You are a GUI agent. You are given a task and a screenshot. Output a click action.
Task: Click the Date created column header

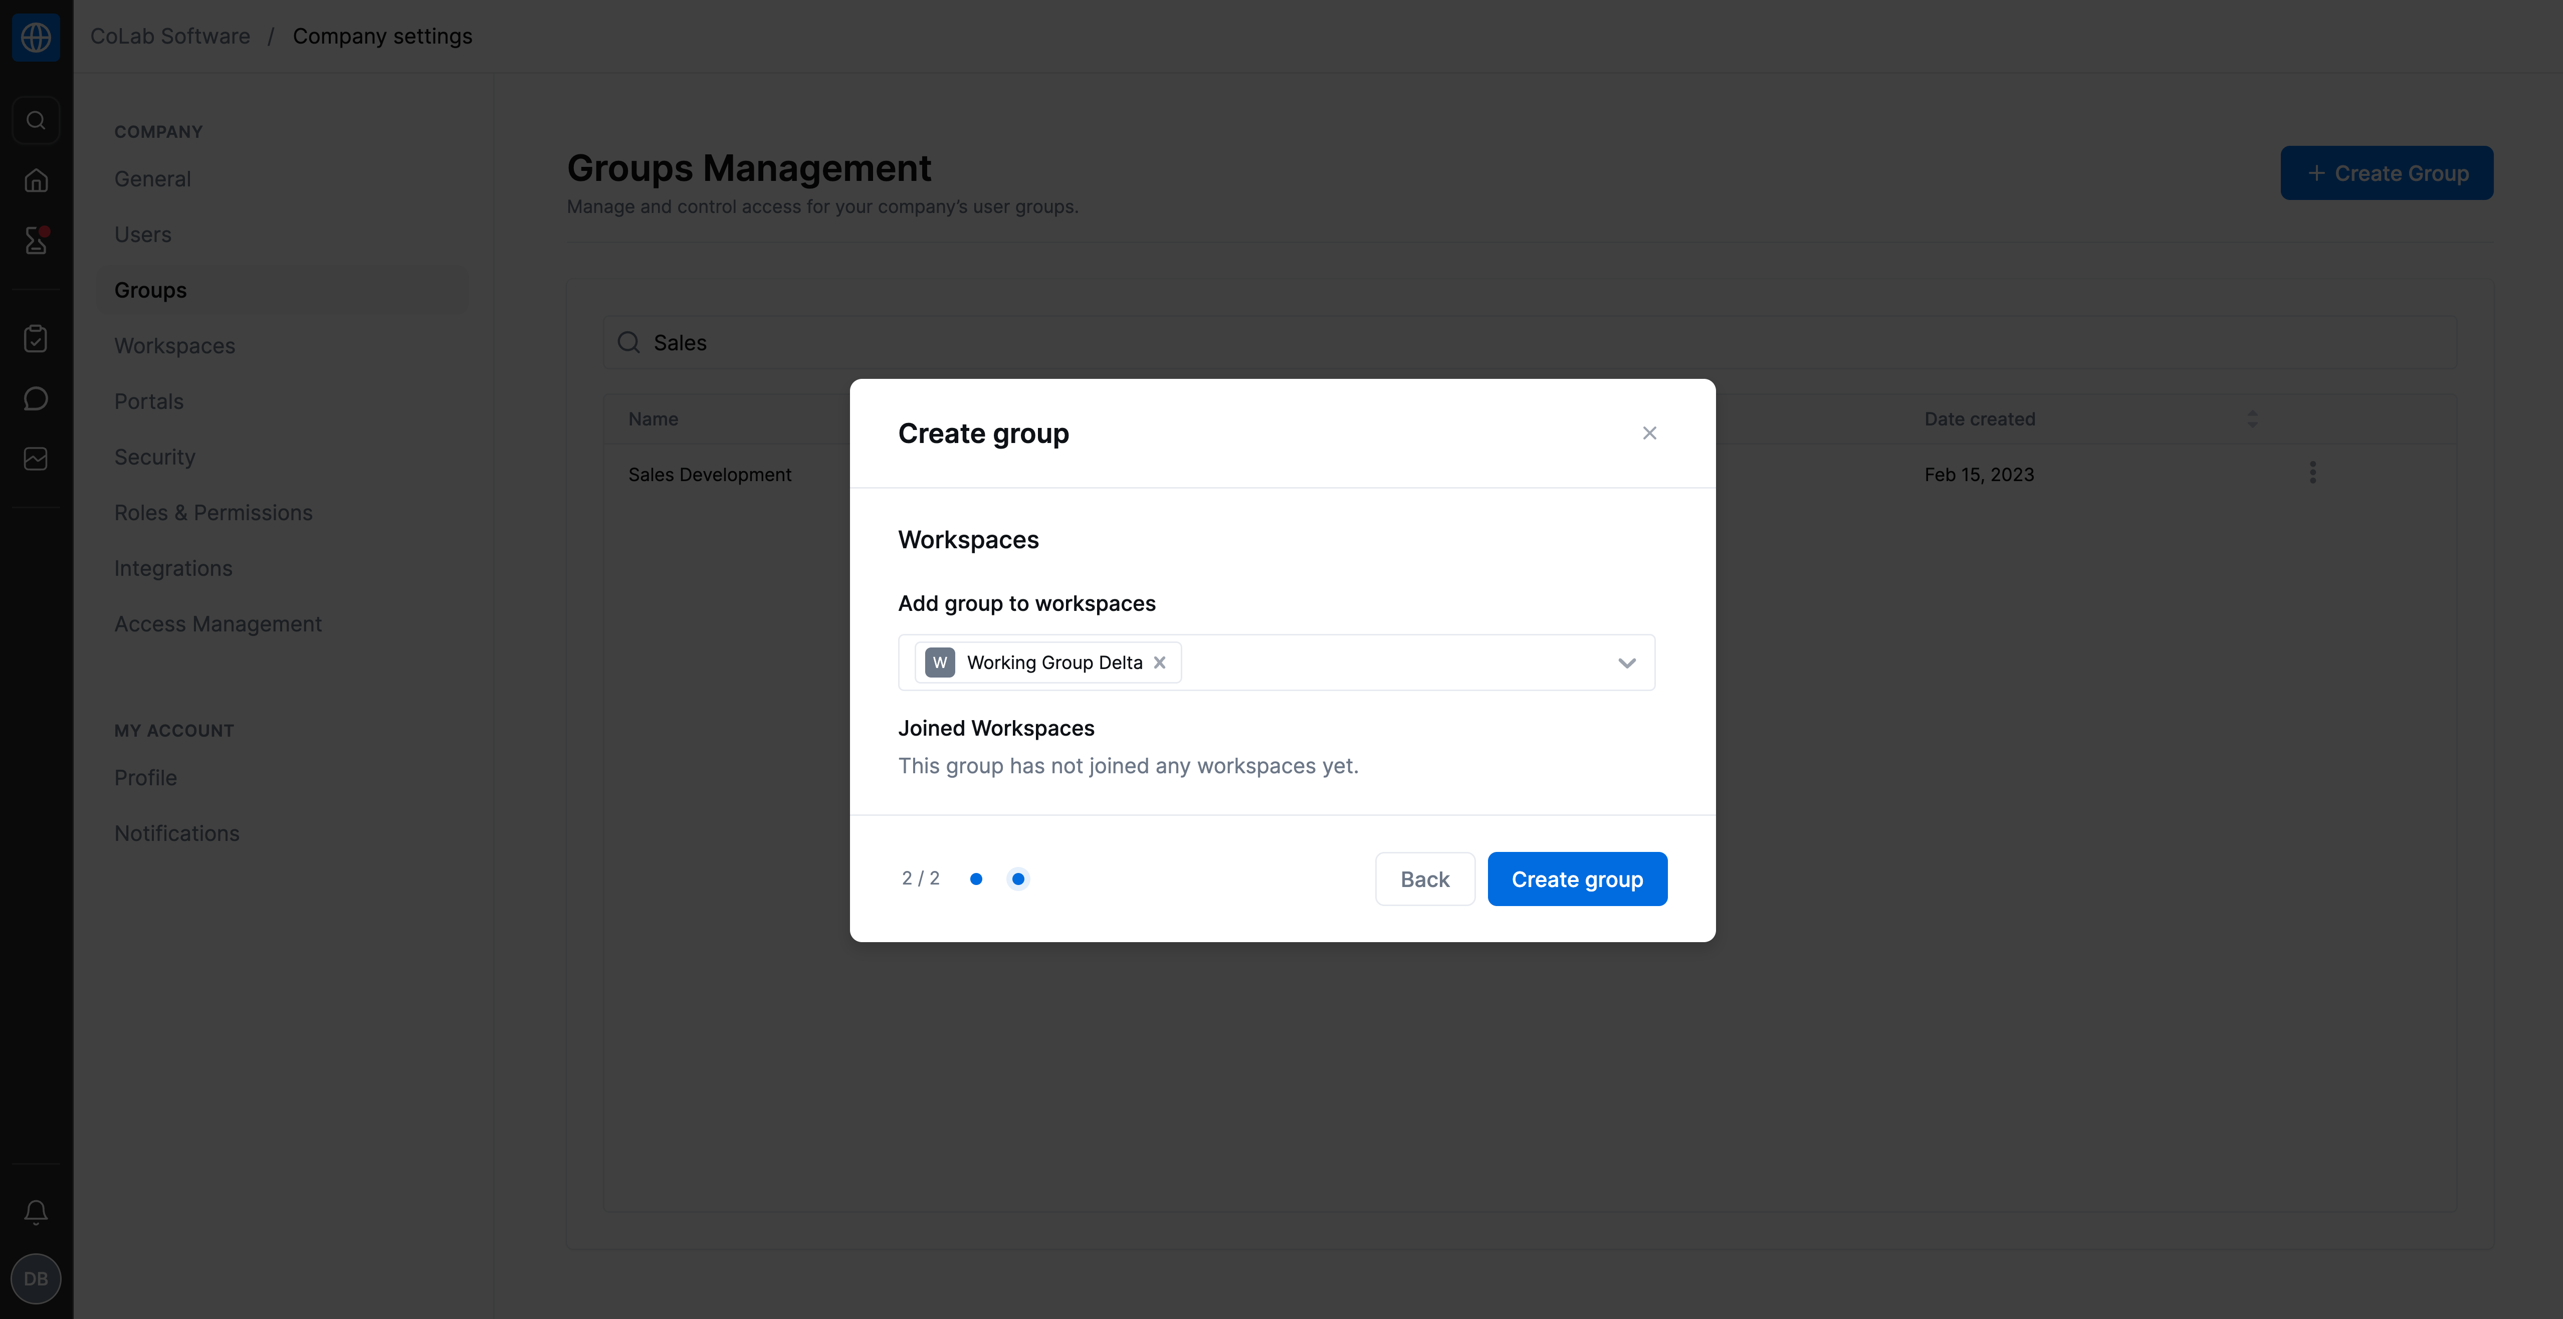[1979, 419]
